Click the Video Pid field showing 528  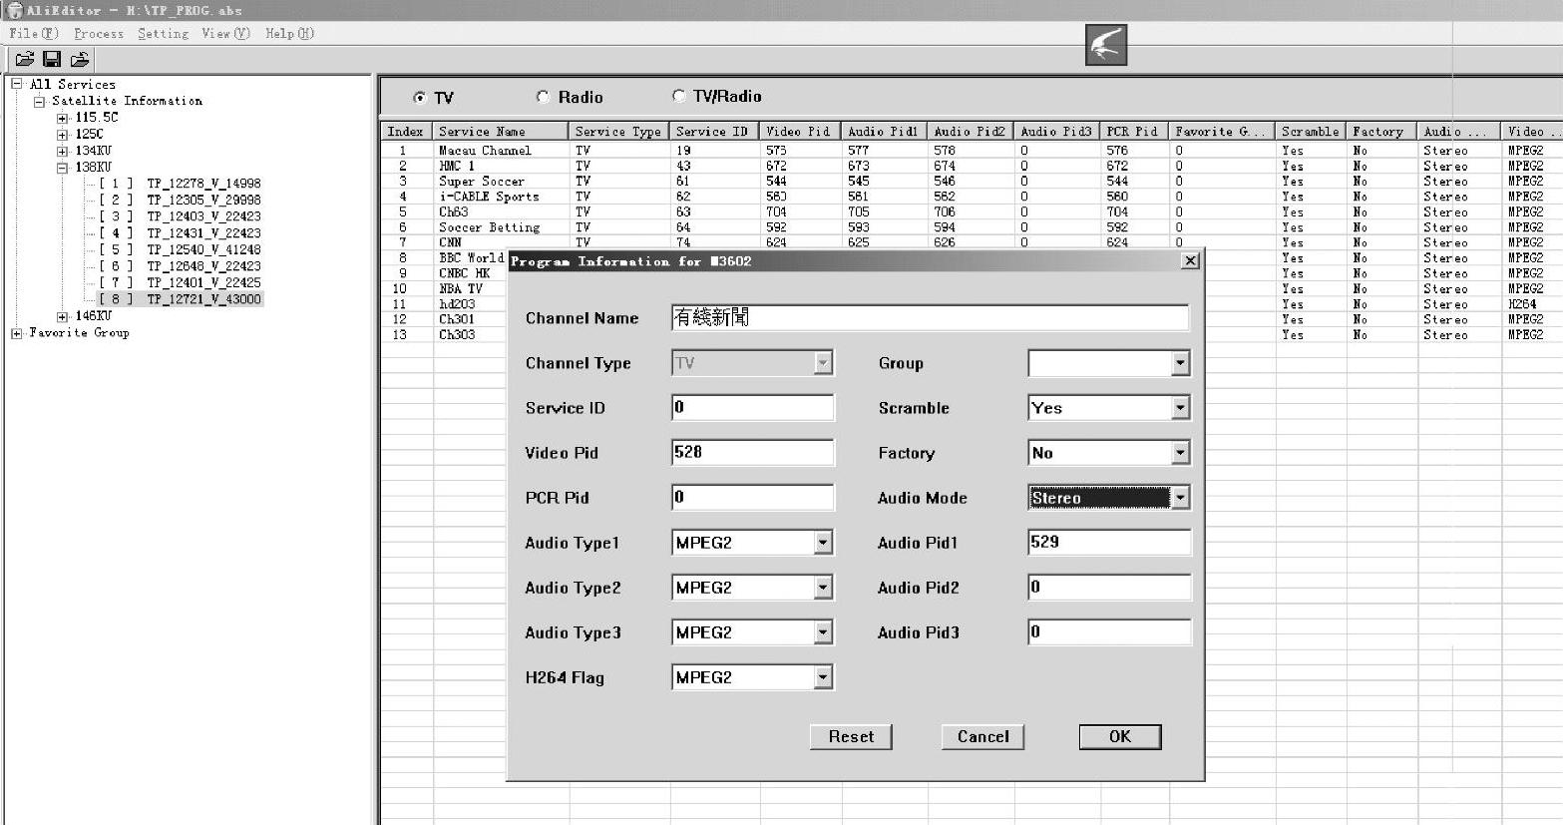753,452
